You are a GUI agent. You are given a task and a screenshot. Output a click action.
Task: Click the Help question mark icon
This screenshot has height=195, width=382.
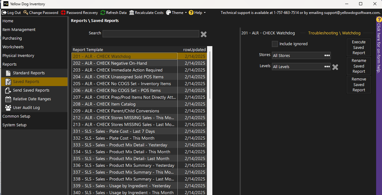(x=191, y=13)
